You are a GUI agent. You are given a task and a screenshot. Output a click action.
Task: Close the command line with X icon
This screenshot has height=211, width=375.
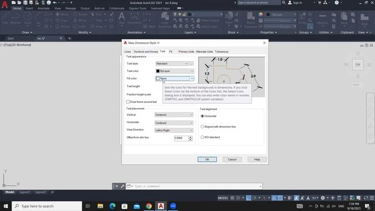pyautogui.click(x=117, y=186)
